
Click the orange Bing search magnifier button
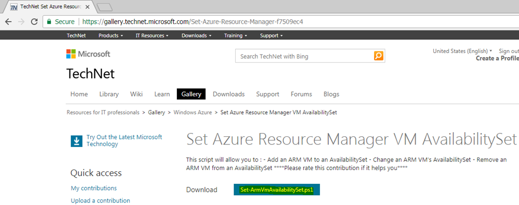379,56
